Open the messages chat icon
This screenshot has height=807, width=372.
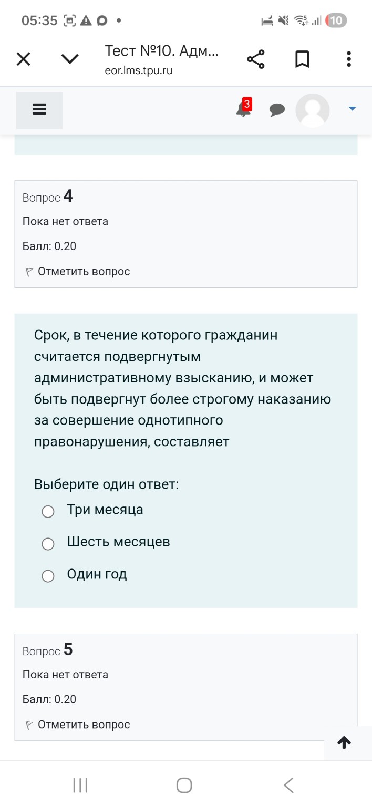click(x=277, y=110)
